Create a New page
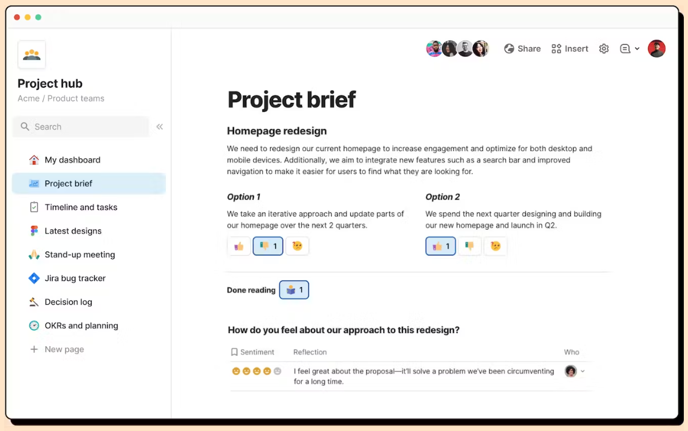Viewport: 688px width, 431px height. click(64, 349)
